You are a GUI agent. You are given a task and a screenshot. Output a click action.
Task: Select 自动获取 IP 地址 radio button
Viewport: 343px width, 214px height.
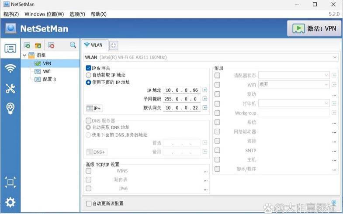click(x=88, y=75)
